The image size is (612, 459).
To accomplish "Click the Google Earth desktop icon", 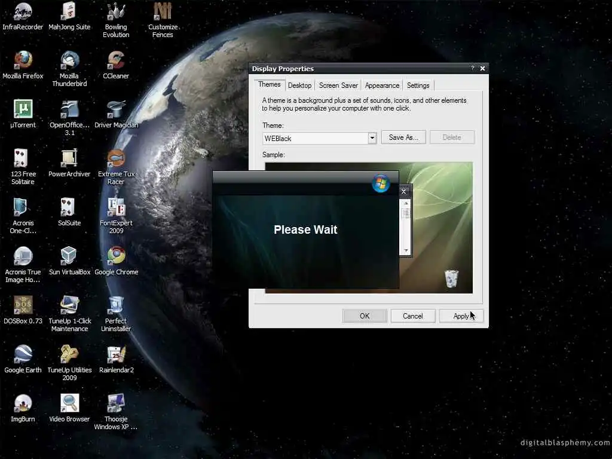I will coord(23,359).
